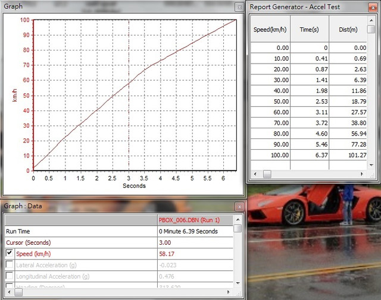
Task: Select the 6.37 time cell
Action: pos(310,155)
